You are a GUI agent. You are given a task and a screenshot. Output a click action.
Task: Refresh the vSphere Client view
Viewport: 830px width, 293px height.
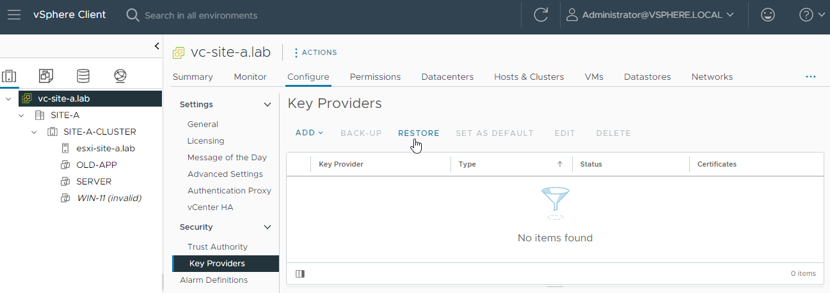pyautogui.click(x=541, y=15)
